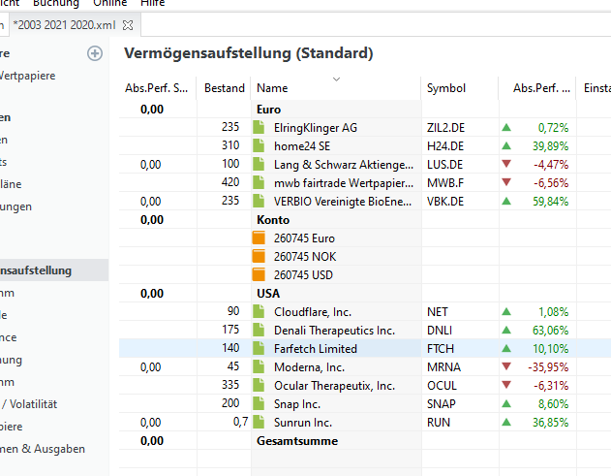Select the USA group row

[x=365, y=294]
